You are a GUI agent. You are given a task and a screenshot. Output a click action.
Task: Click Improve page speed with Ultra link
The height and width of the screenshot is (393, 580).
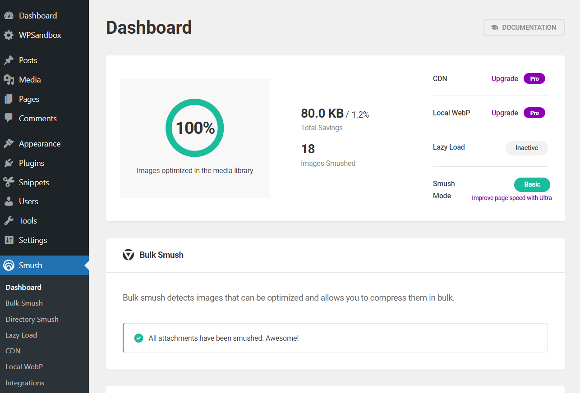tap(511, 198)
